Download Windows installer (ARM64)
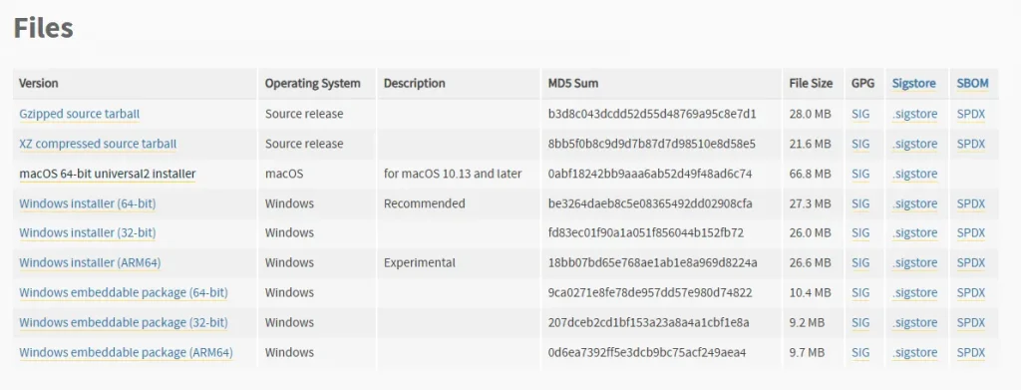Image resolution: width=1021 pixels, height=390 pixels. 90,263
